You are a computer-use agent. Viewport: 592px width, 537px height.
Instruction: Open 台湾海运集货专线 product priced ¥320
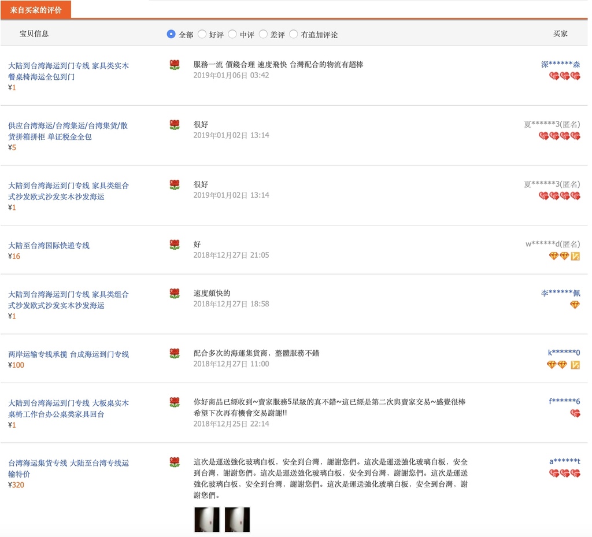[x=69, y=468]
